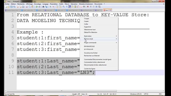This screenshot has width=171, height=96.
Task: Click the Save toolbar icon
Action: [11, 7]
